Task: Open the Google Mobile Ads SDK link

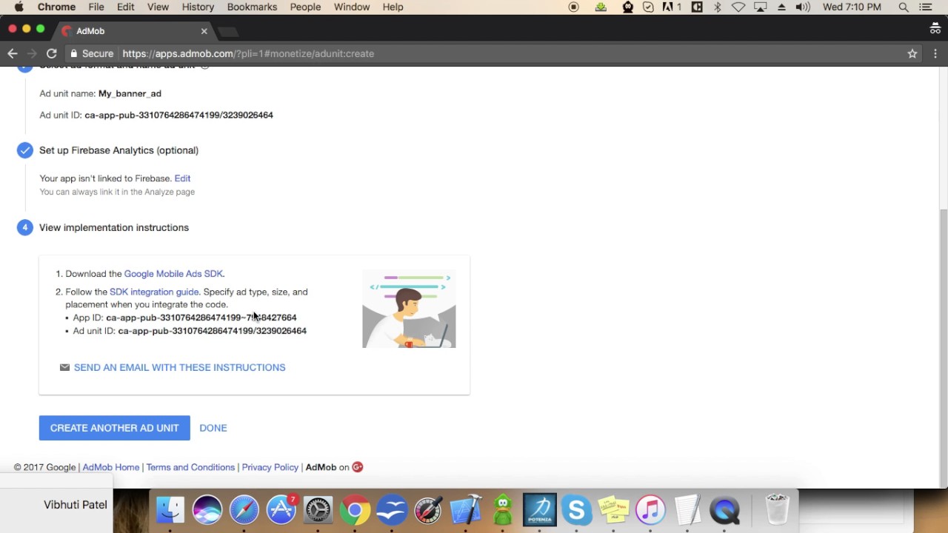Action: [x=173, y=274]
